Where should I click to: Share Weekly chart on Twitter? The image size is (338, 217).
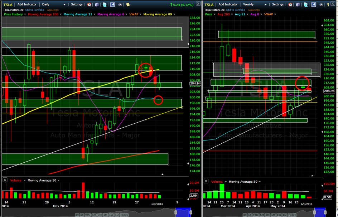(306, 5)
